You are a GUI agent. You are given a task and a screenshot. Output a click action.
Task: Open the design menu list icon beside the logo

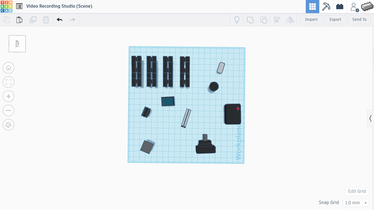pyautogui.click(x=19, y=6)
